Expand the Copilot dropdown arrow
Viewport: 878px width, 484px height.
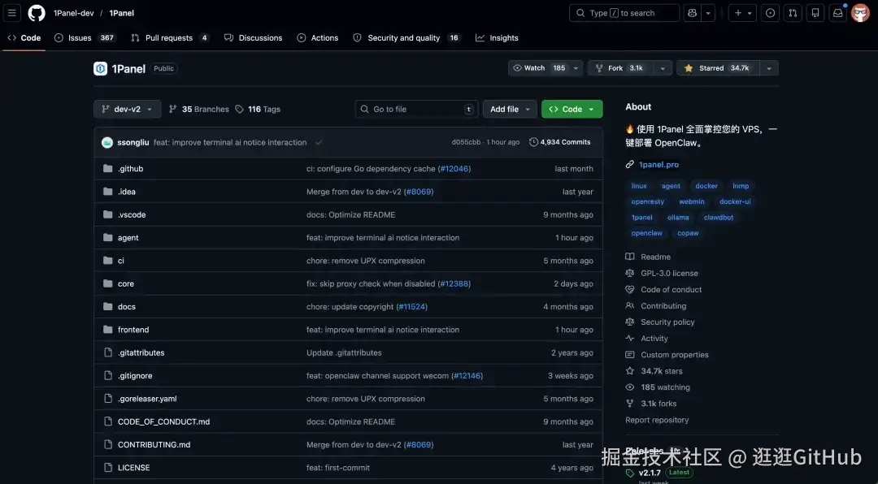pos(708,13)
